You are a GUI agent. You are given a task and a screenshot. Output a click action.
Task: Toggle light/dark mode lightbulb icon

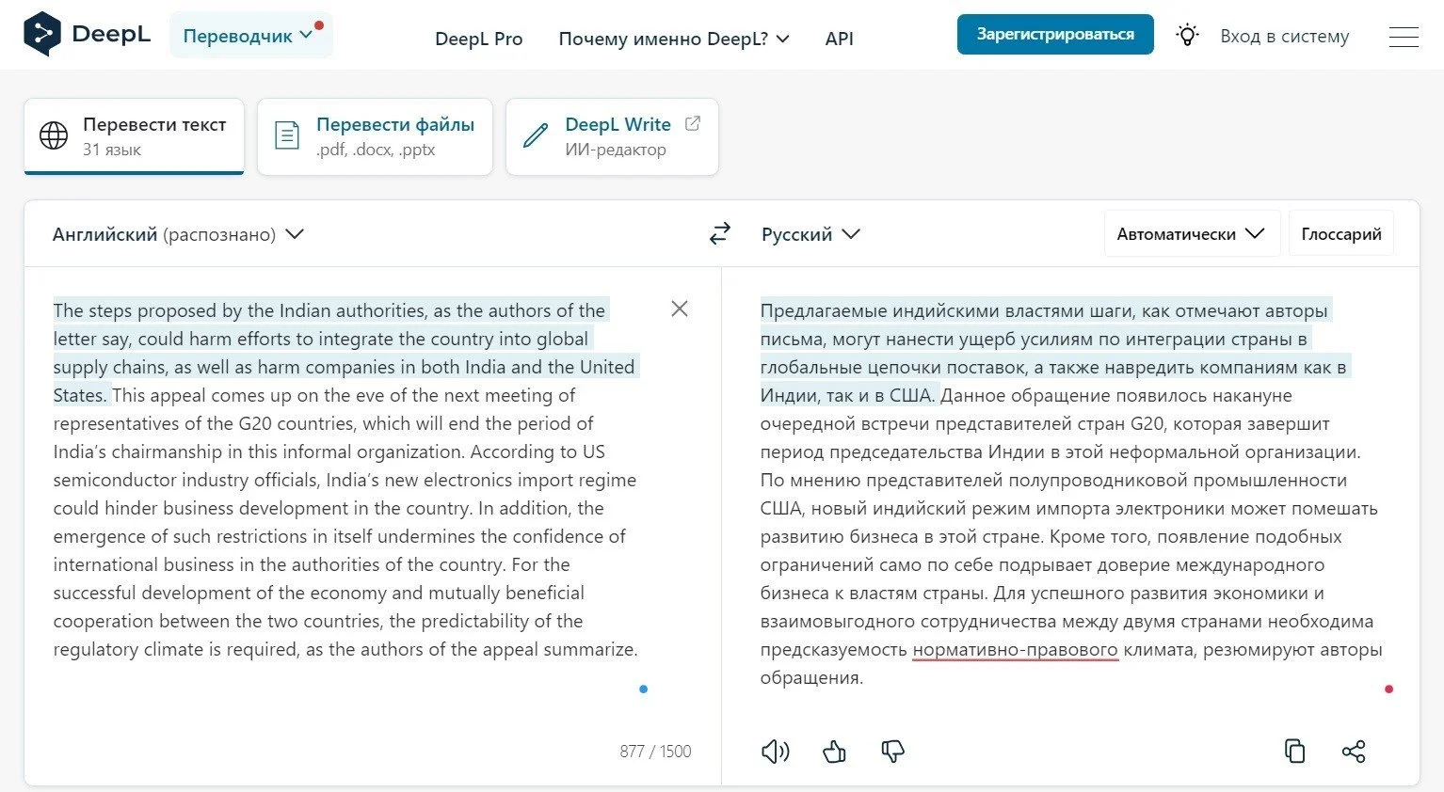tap(1188, 36)
